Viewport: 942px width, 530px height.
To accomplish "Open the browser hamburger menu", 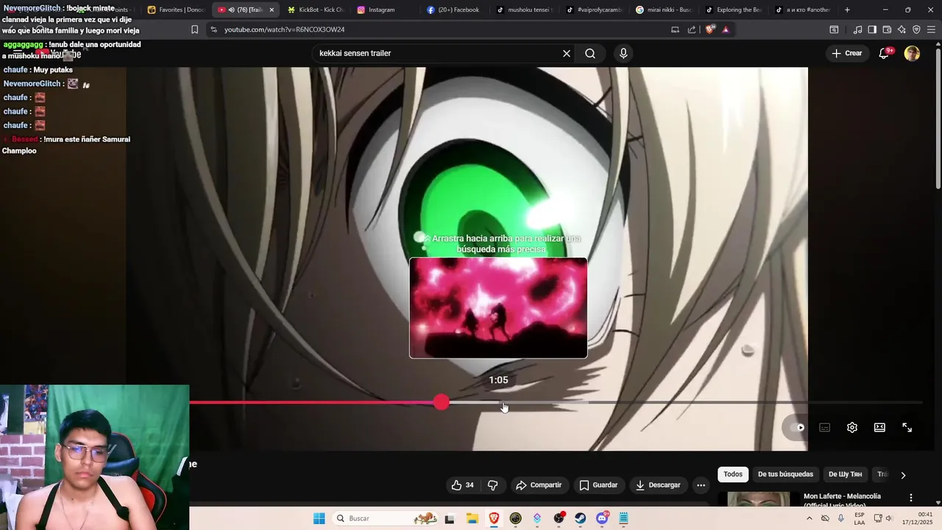I will click(x=932, y=29).
